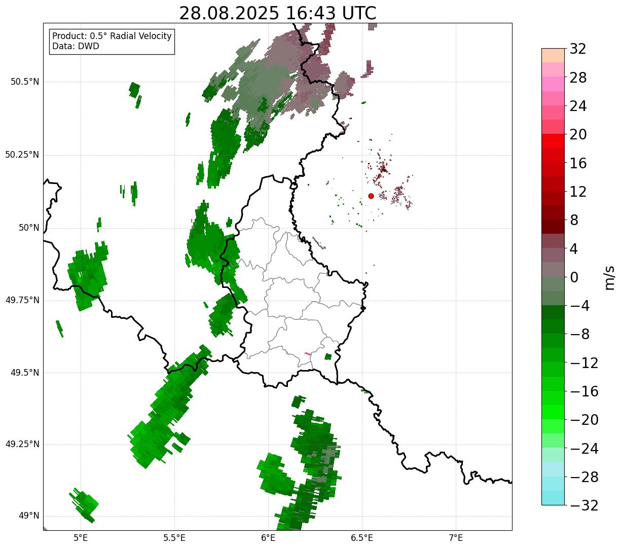Click colorbar tick label "4"
The height and width of the screenshot is (548, 621).
coord(574,249)
